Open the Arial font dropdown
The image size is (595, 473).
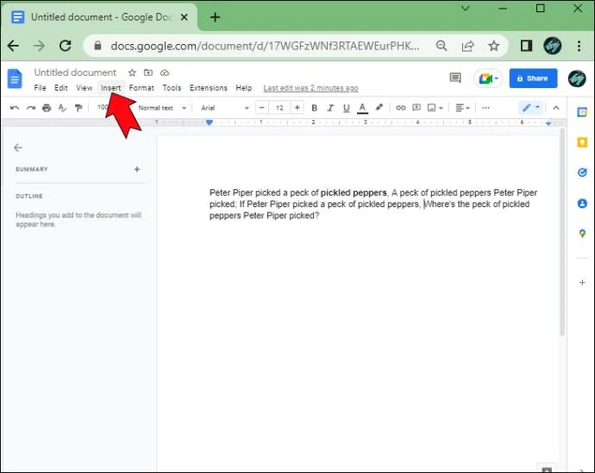[x=225, y=108]
